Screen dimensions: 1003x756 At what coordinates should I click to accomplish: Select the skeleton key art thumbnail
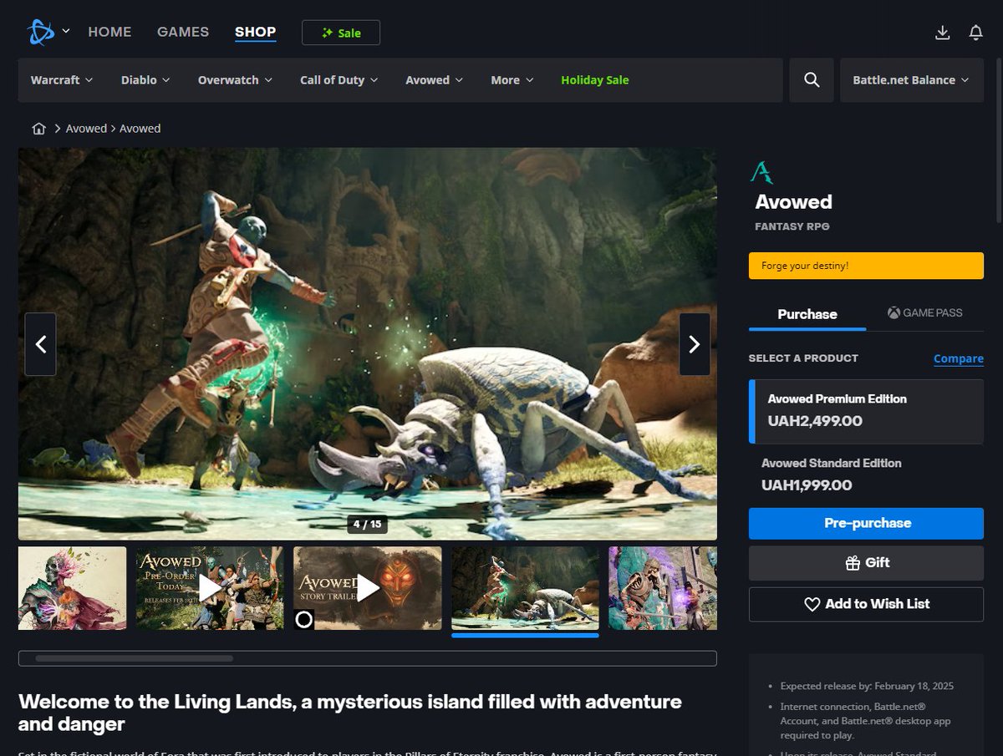click(73, 588)
